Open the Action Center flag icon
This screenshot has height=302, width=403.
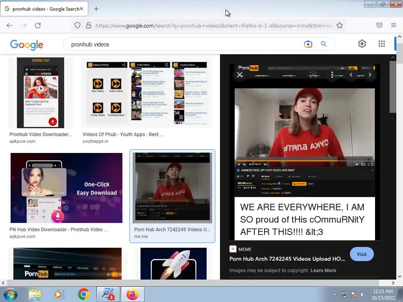coord(354,295)
